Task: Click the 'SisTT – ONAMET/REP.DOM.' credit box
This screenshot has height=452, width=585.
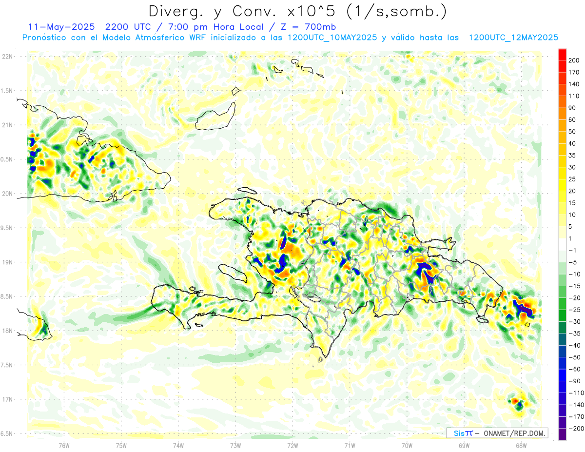Action: pos(497,433)
